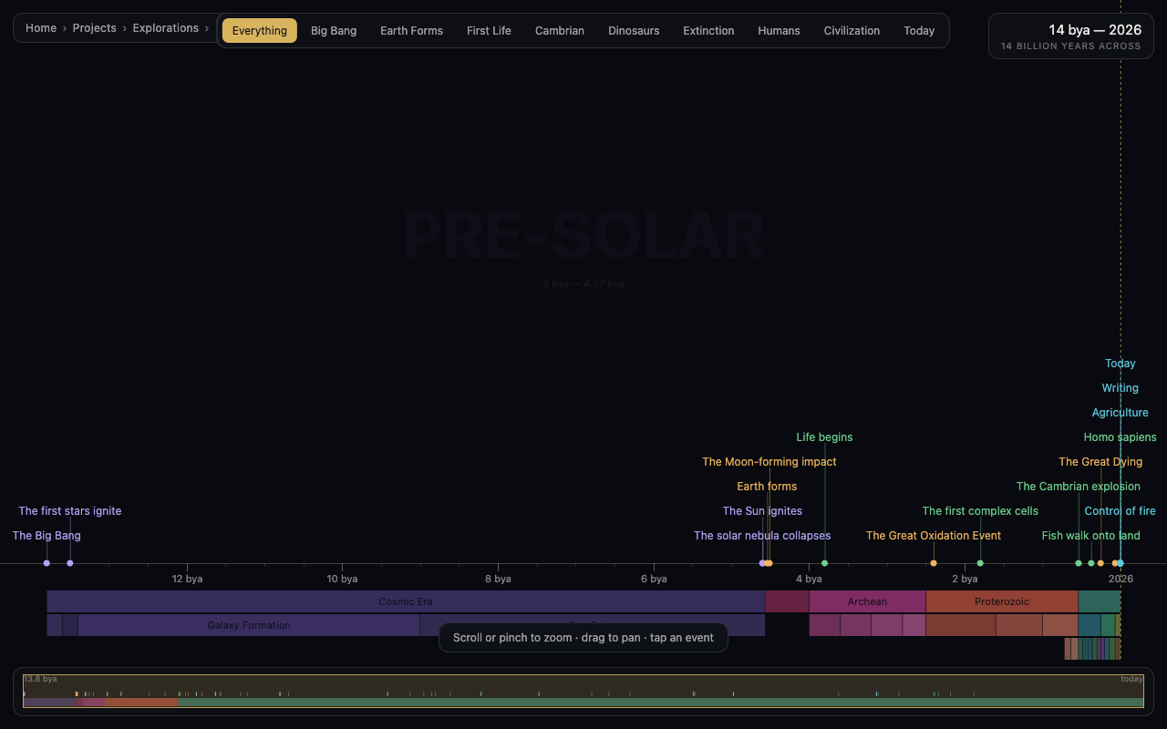Click the 8 bya axis tick label

coord(498,579)
